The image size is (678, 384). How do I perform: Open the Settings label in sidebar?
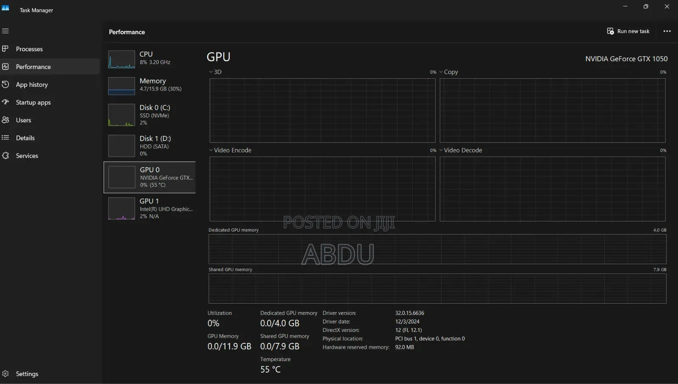point(27,374)
